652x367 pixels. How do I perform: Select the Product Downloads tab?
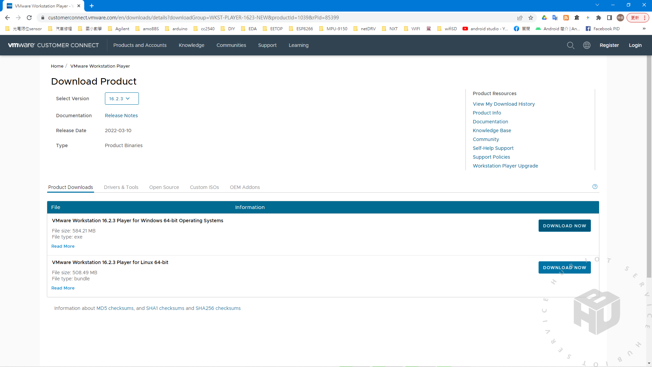(x=70, y=187)
